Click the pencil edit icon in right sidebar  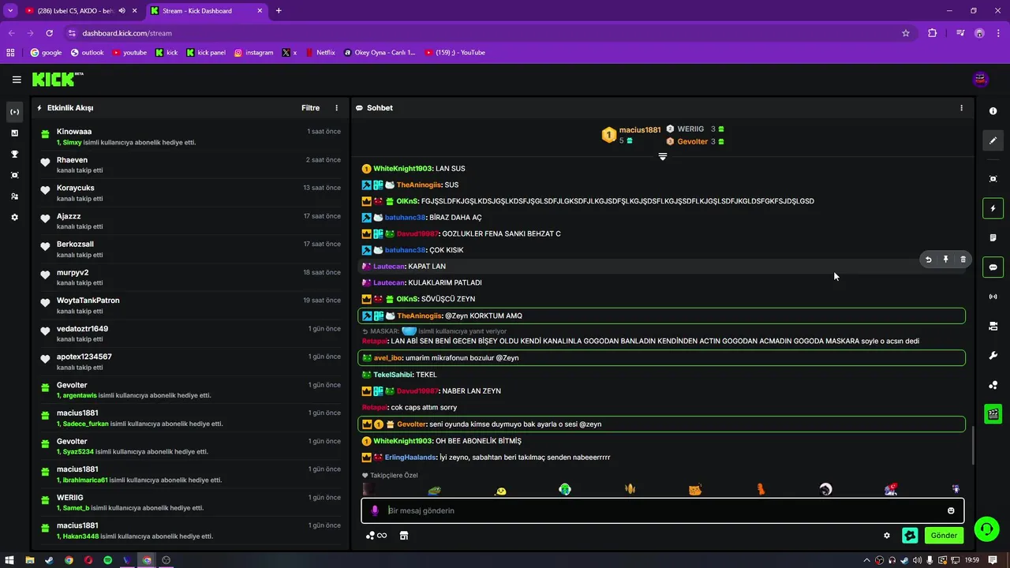pyautogui.click(x=993, y=140)
